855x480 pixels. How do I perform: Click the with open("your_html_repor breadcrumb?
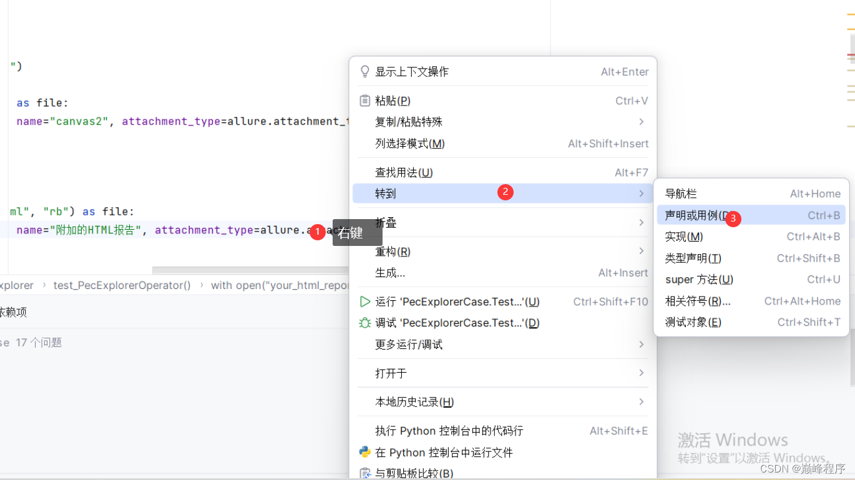(280, 285)
